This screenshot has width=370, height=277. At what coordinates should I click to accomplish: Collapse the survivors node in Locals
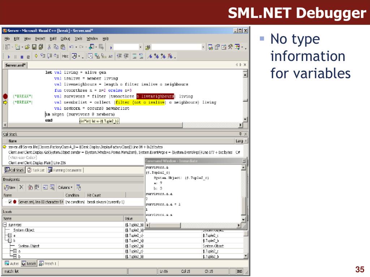coord(5,225)
